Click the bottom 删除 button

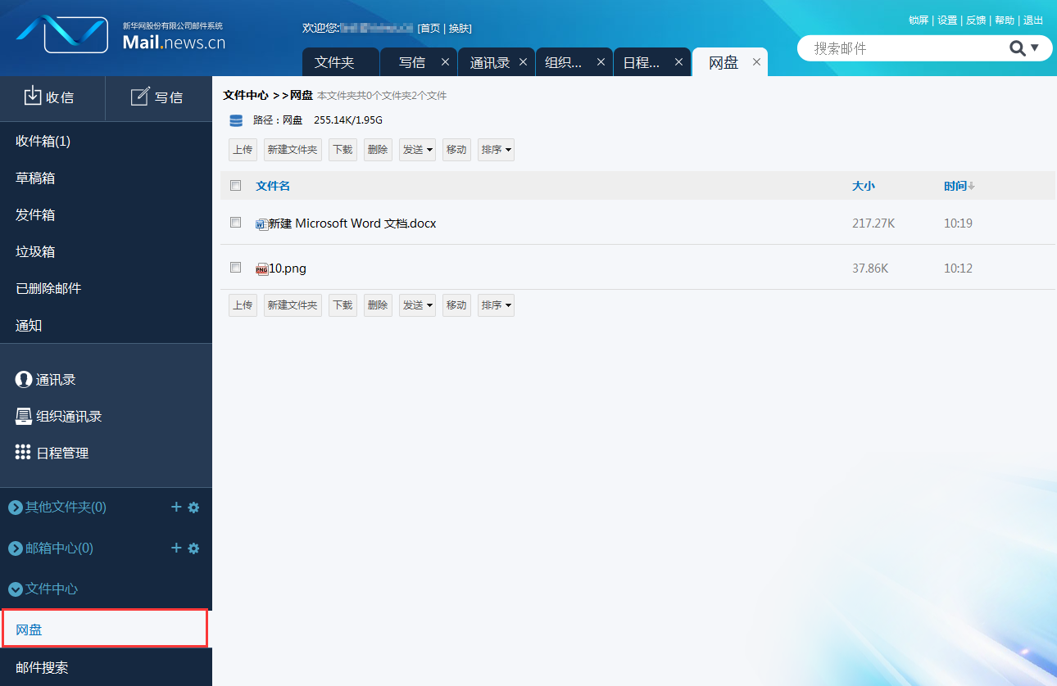[378, 305]
